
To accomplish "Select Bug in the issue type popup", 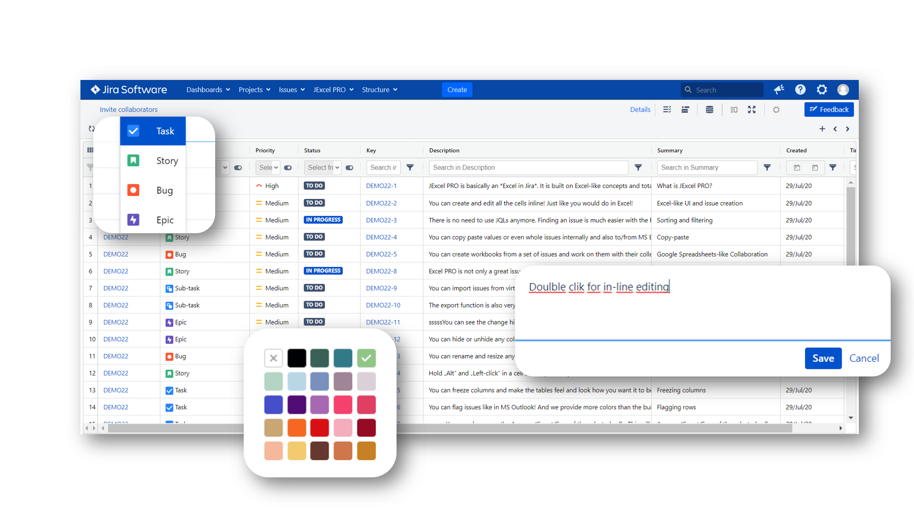I will pyautogui.click(x=153, y=190).
